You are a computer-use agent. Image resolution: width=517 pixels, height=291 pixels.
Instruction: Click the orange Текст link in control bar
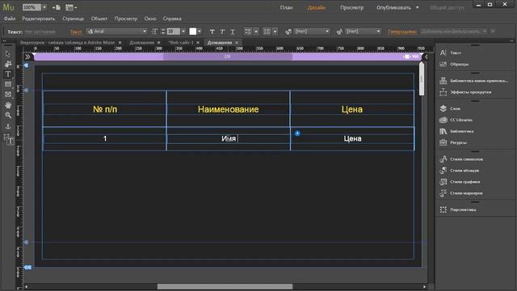tap(76, 32)
